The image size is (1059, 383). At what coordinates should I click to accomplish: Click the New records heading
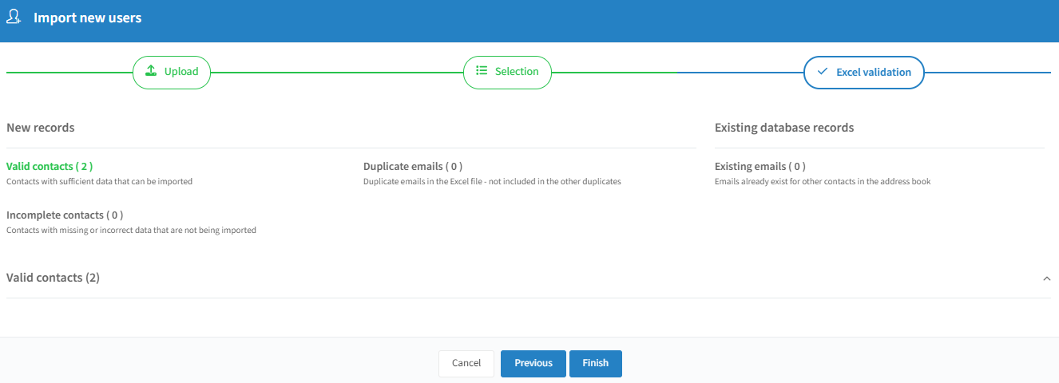41,128
